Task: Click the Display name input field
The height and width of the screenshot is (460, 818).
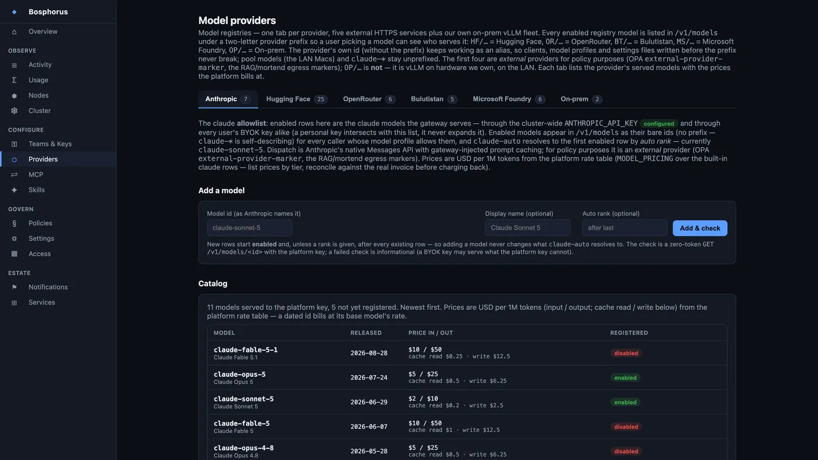Action: coord(528,228)
